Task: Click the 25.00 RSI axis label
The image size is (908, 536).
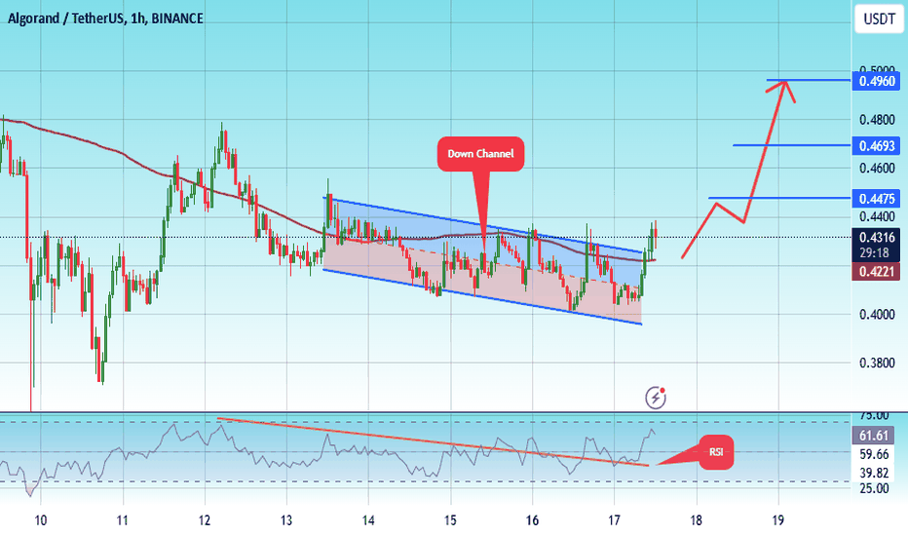Action: click(874, 488)
